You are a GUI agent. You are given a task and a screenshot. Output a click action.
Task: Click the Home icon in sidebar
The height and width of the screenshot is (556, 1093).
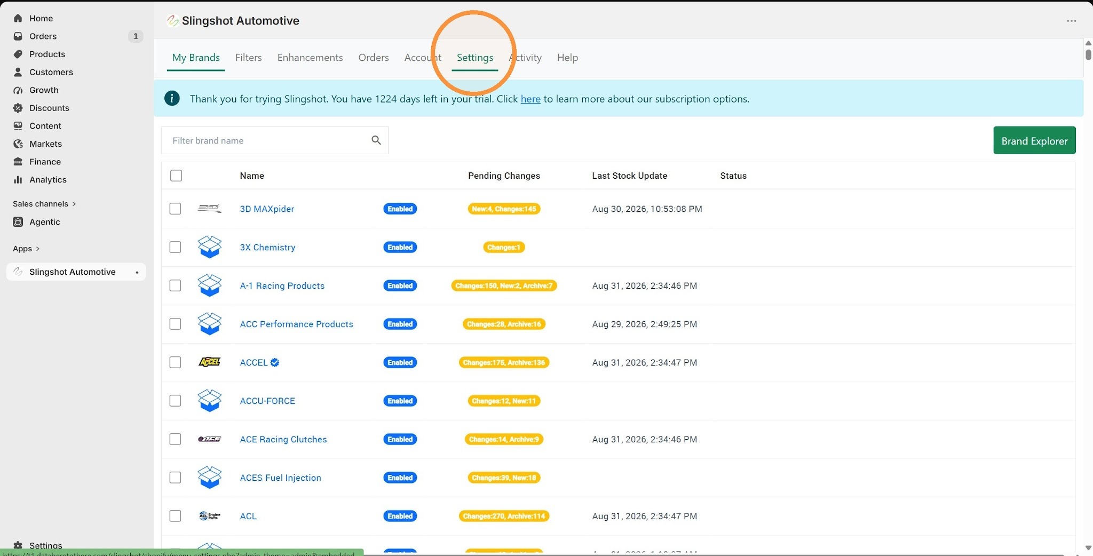coord(18,18)
